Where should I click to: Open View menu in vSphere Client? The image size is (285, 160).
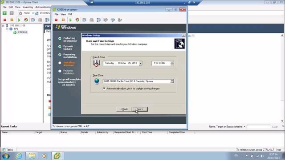[x=18, y=7]
